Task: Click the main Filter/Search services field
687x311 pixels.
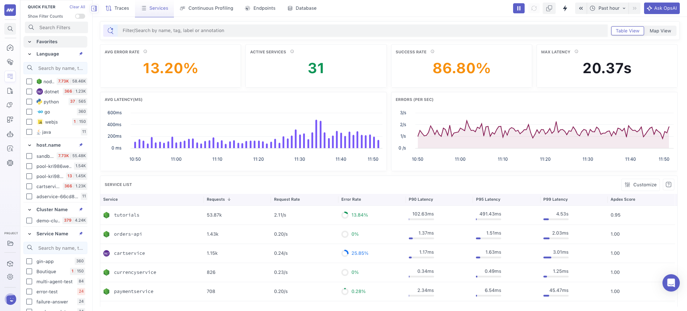Action: (363, 31)
